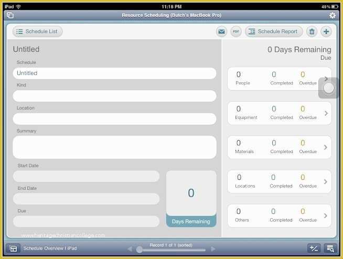Export schedule as PDF

point(236,31)
